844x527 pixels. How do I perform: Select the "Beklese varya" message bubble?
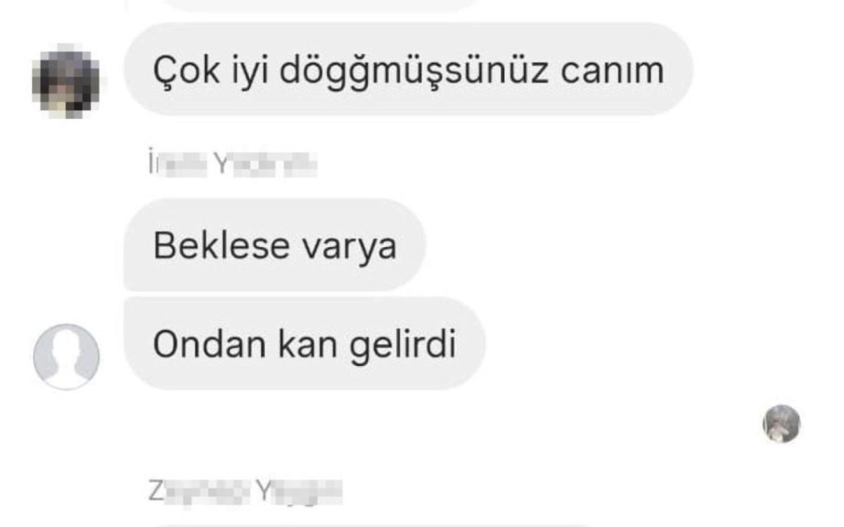point(275,245)
